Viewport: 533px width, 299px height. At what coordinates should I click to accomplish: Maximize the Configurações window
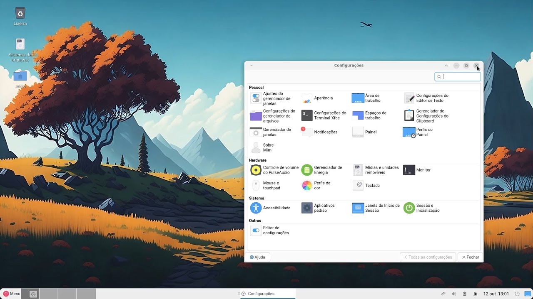(x=466, y=66)
